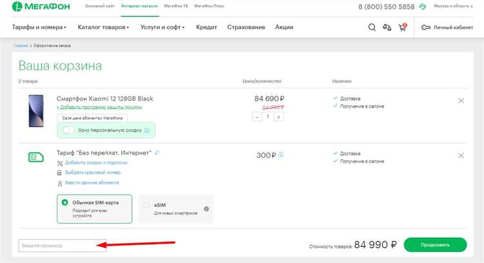
Task: Switch to МегаФон ТВ tab
Action: pos(176,6)
